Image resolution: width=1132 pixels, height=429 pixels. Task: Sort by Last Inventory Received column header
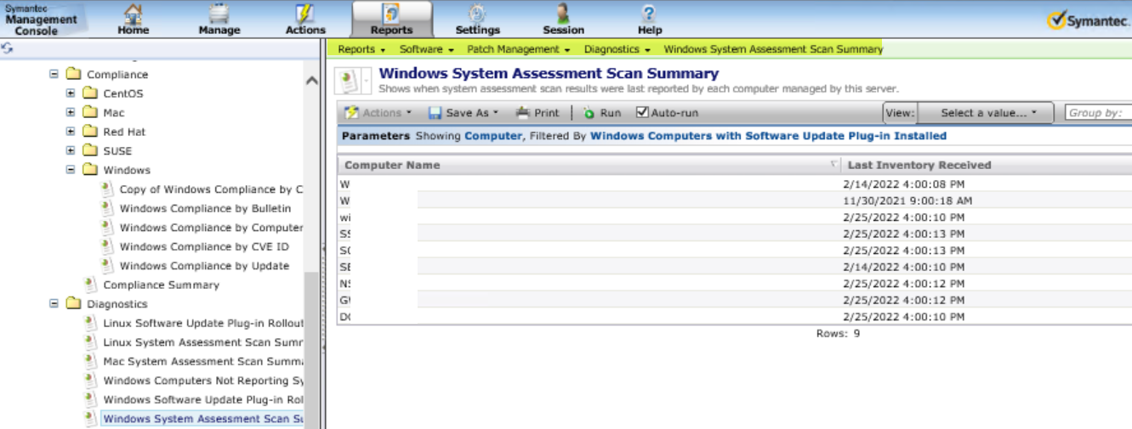click(987, 165)
